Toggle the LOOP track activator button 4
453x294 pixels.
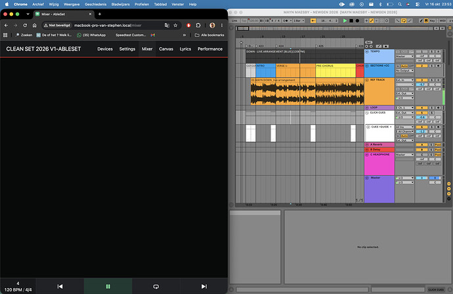421,108
